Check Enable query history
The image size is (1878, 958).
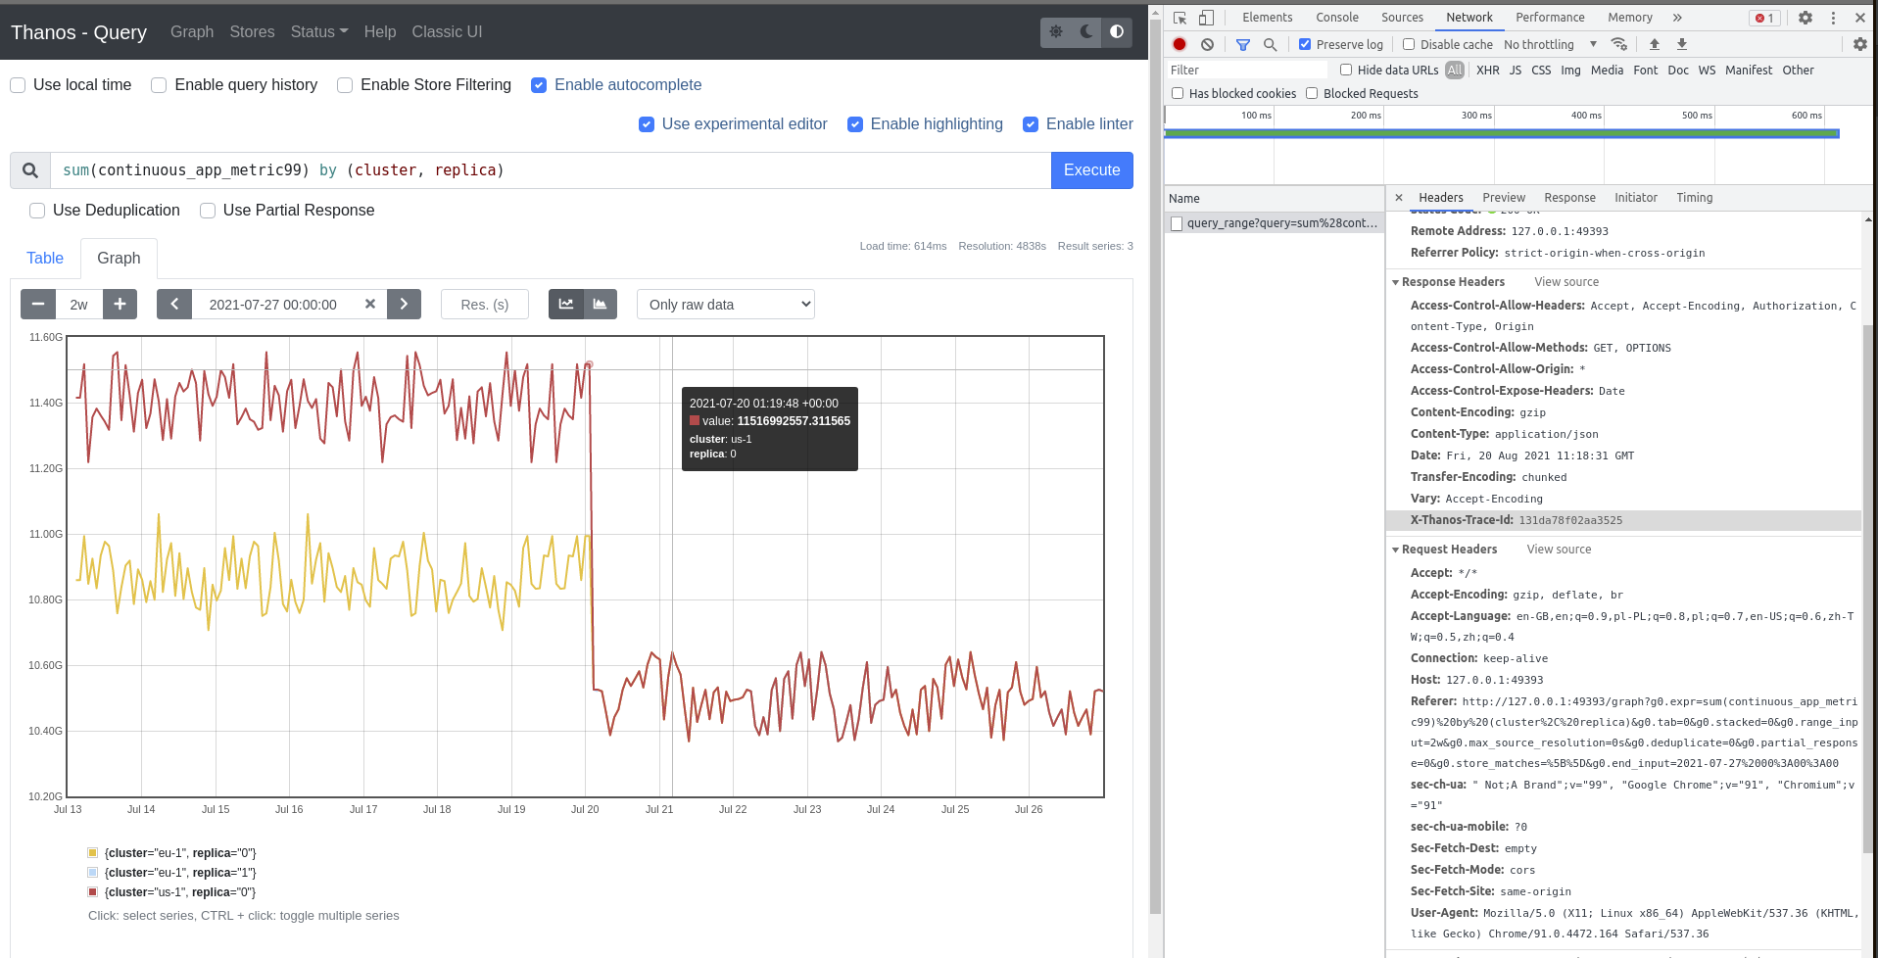click(159, 85)
